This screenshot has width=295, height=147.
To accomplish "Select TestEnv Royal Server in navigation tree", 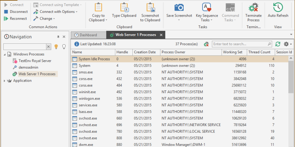I will click(35, 61).
